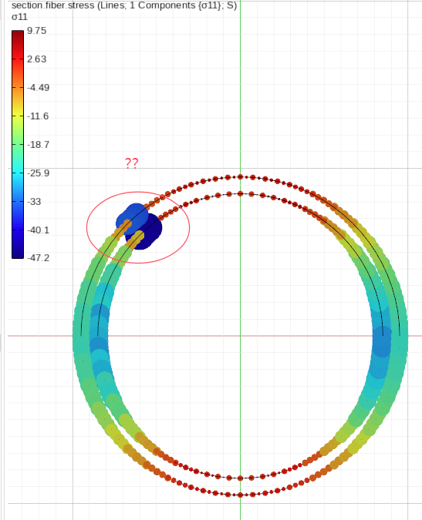Click the red ?? annotation text
This screenshot has width=422, height=520.
pyautogui.click(x=131, y=163)
